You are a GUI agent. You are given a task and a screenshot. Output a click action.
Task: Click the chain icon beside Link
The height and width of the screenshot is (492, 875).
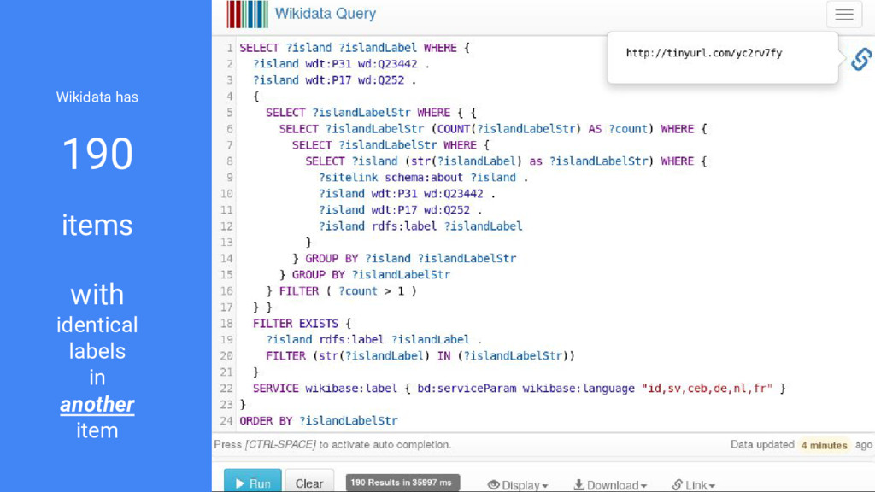(x=677, y=485)
